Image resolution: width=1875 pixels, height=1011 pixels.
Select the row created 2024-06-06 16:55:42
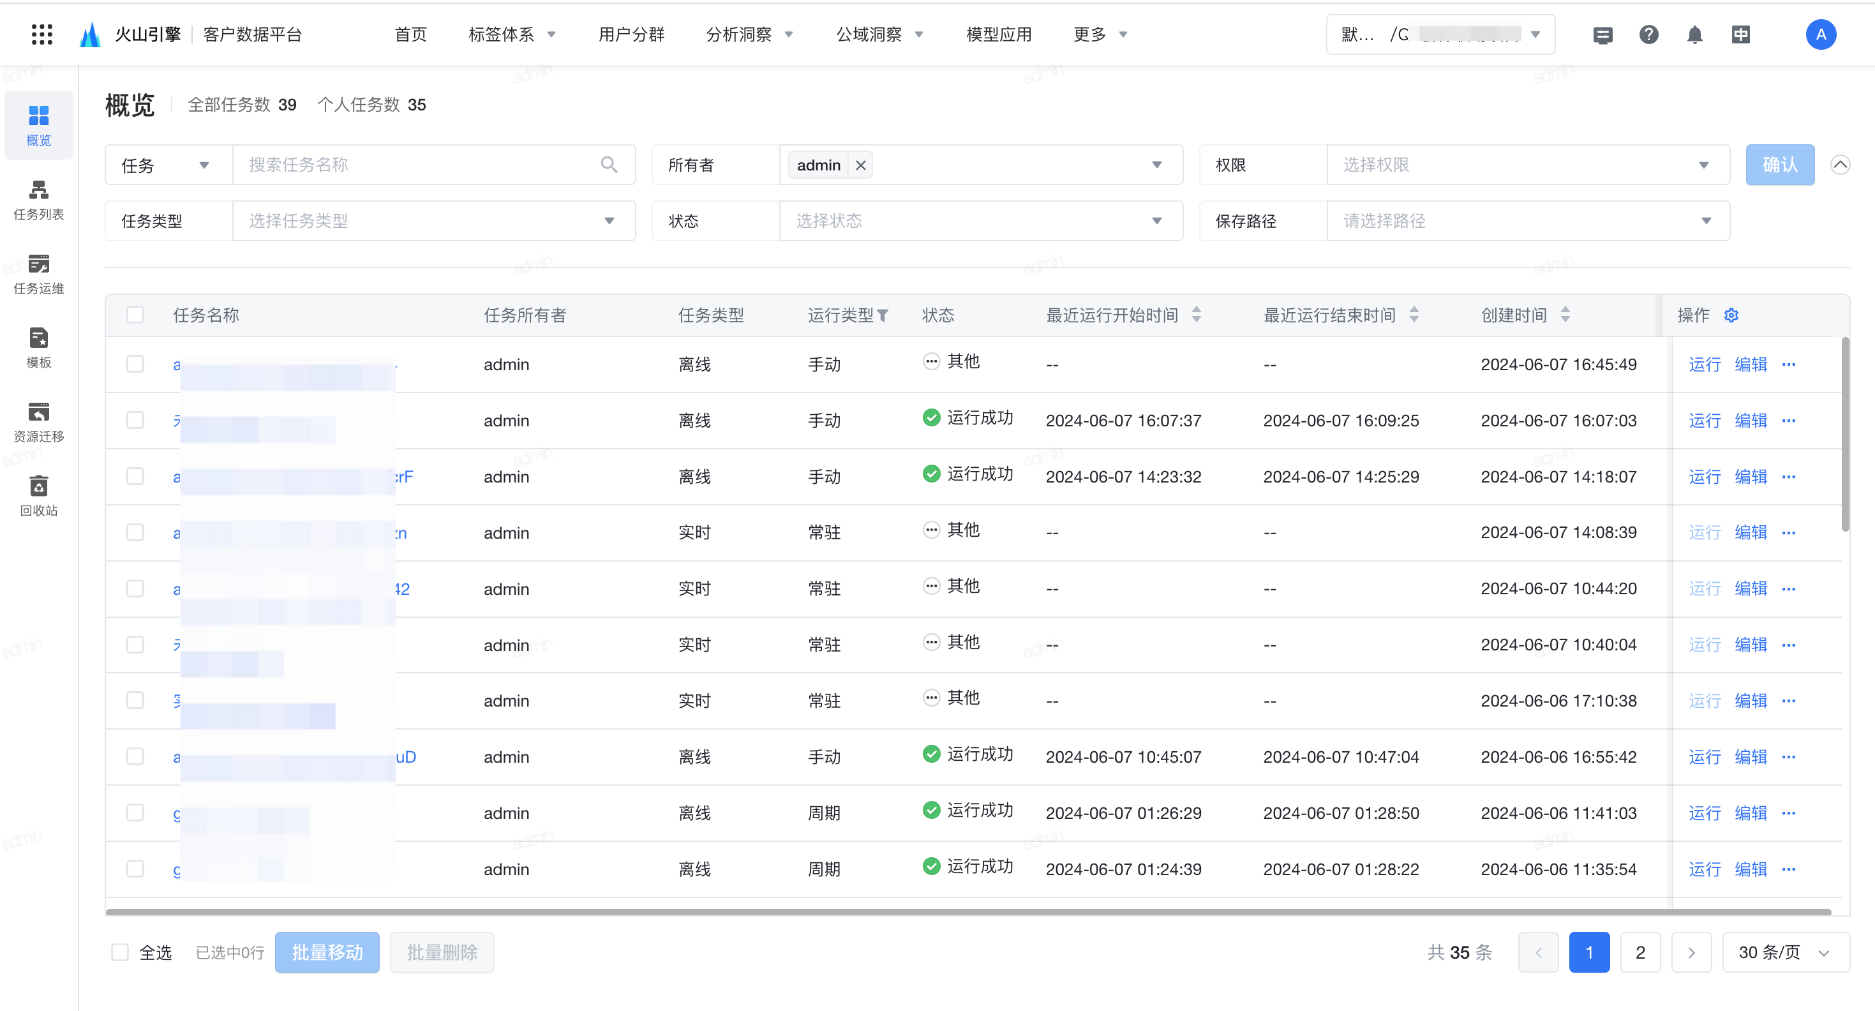(x=135, y=756)
